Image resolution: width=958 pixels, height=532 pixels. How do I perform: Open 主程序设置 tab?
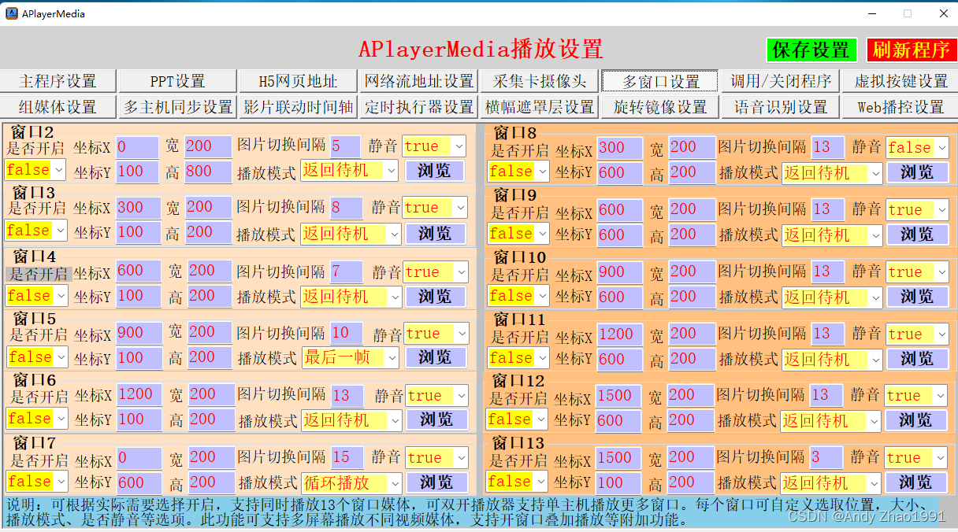[58, 81]
